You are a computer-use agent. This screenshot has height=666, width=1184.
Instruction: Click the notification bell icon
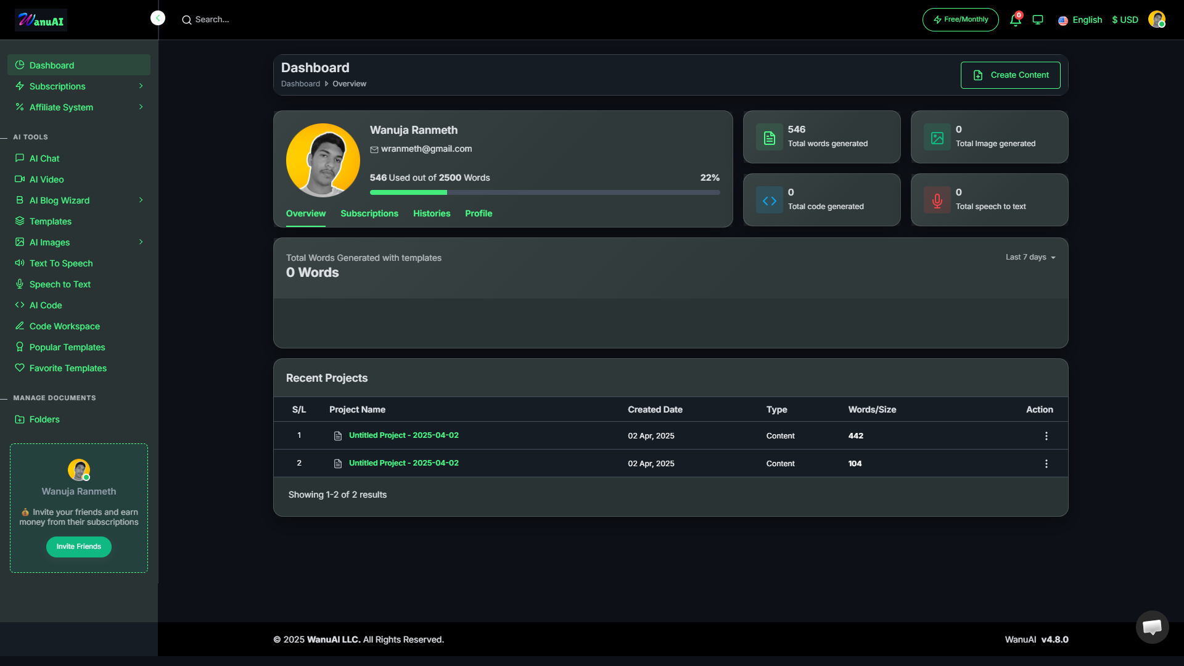coord(1015,20)
